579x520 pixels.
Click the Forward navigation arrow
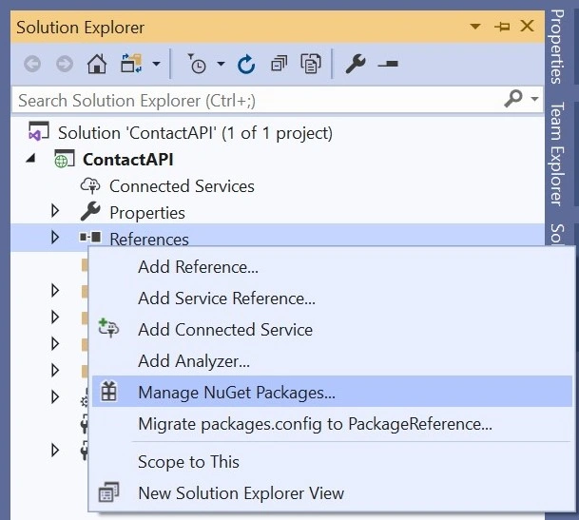[x=65, y=64]
